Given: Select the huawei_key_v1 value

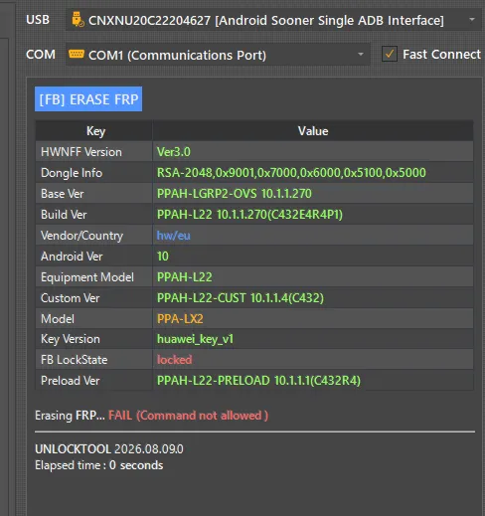Looking at the screenshot, I should [313, 339].
